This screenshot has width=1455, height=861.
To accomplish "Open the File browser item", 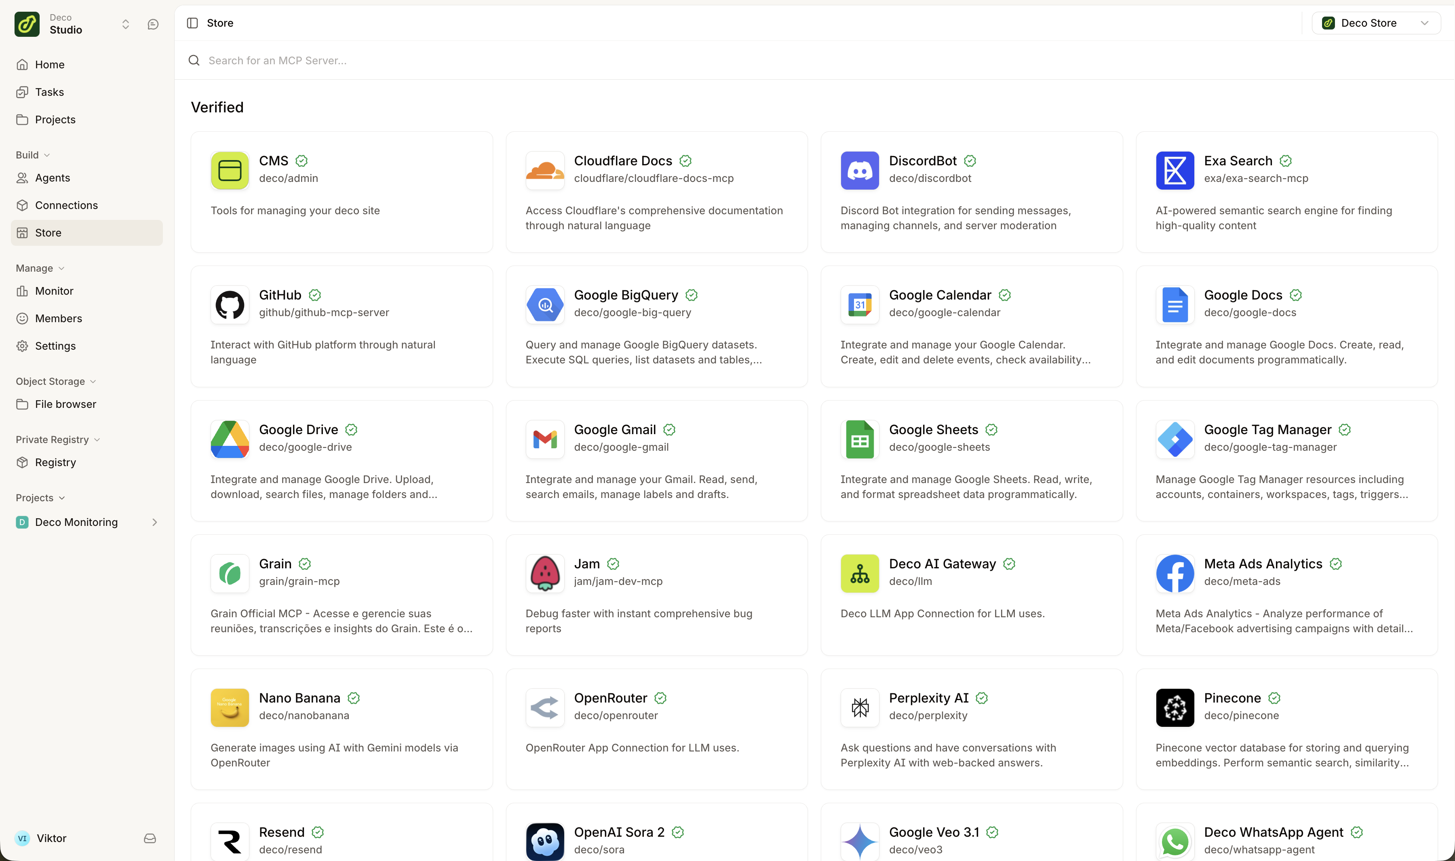I will (x=65, y=404).
